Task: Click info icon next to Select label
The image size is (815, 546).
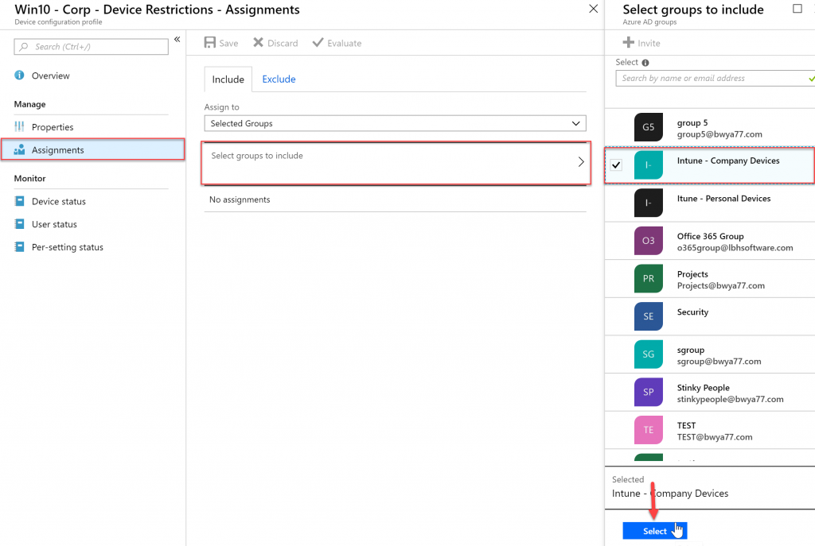Action: pos(645,63)
